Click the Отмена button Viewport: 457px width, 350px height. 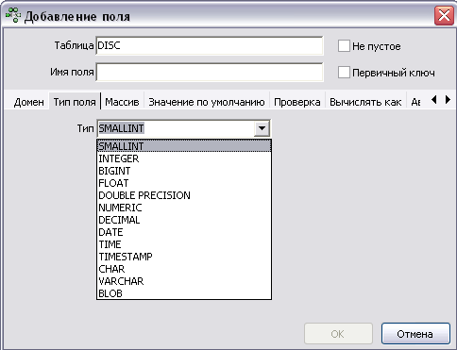[415, 334]
